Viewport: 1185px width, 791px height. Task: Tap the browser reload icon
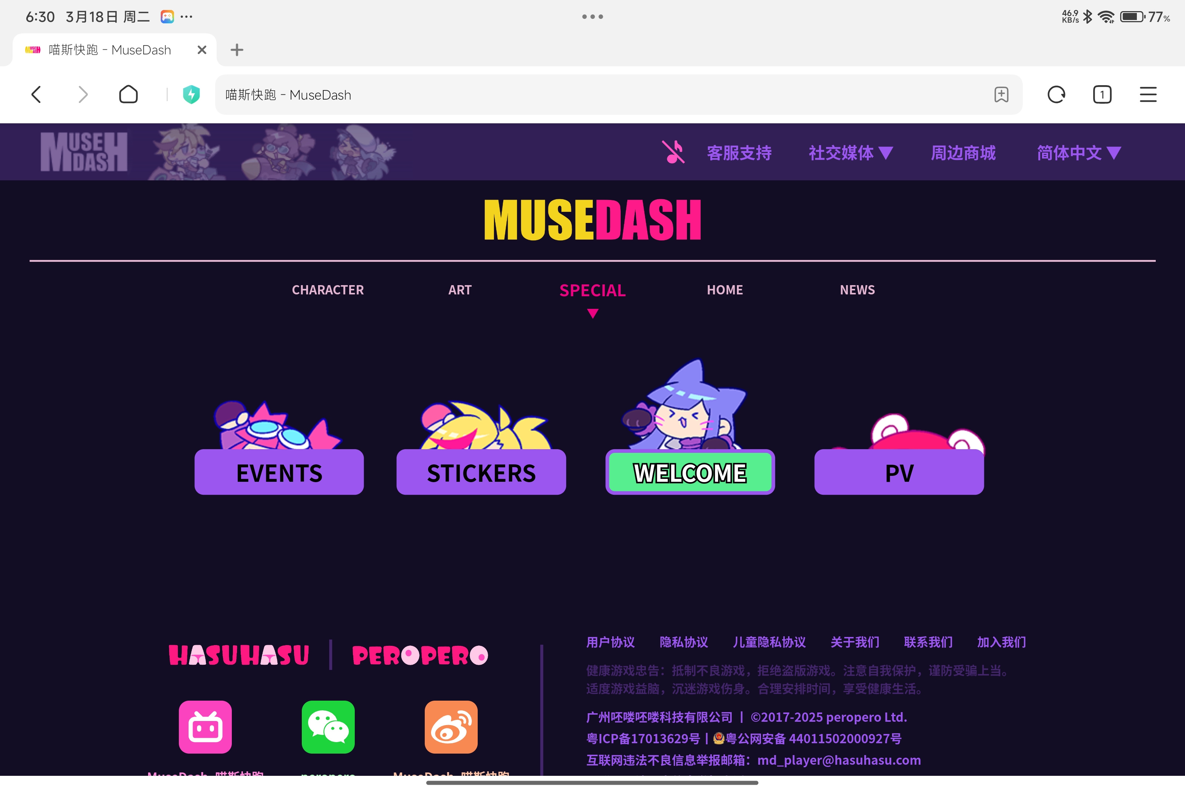coord(1056,94)
